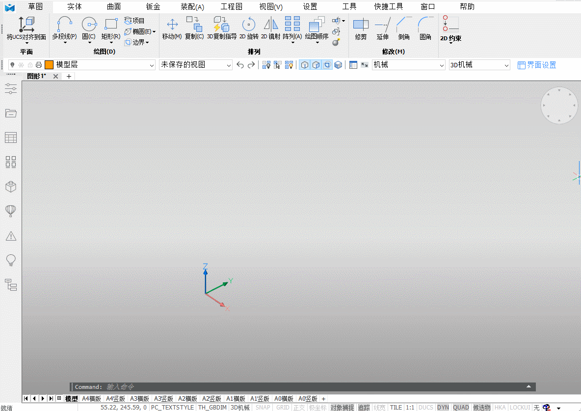The width and height of the screenshot is (581, 411).
Task: Toggle Polar tracking (极坐标)
Action: (x=317, y=407)
